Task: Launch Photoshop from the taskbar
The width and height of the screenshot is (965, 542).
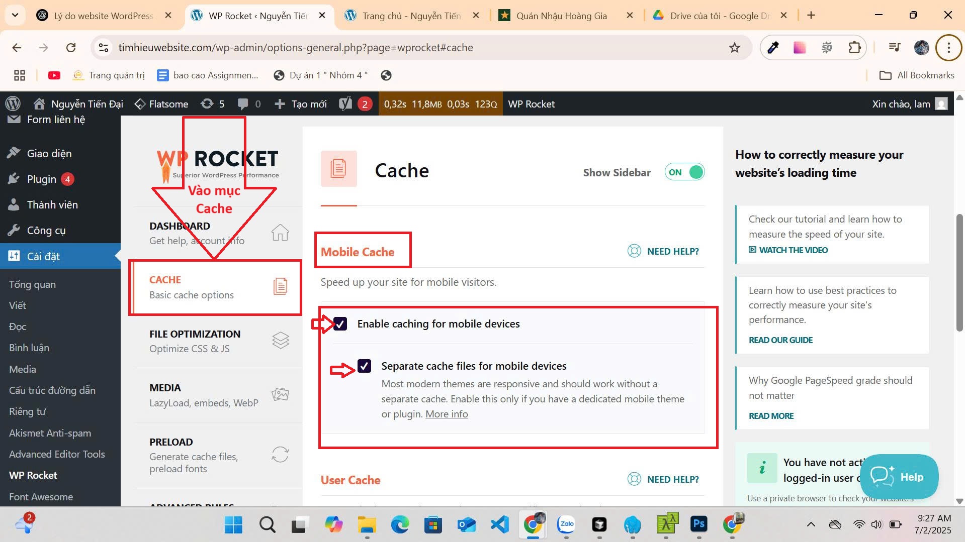Action: pyautogui.click(x=699, y=525)
